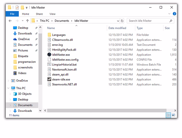
Task: Open Quick access Desktop shortcut
Action: [x=23, y=28]
